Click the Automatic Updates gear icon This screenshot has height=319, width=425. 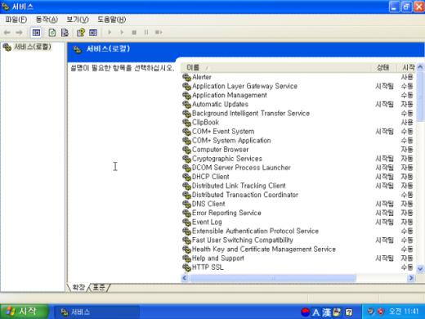(186, 104)
